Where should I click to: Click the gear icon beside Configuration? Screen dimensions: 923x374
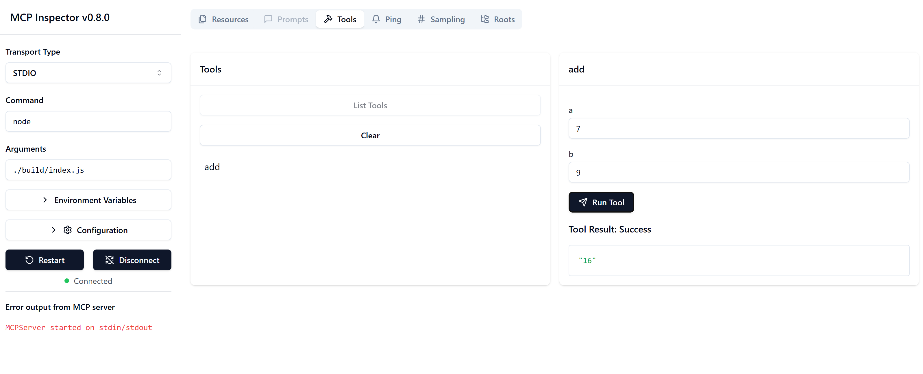click(68, 230)
